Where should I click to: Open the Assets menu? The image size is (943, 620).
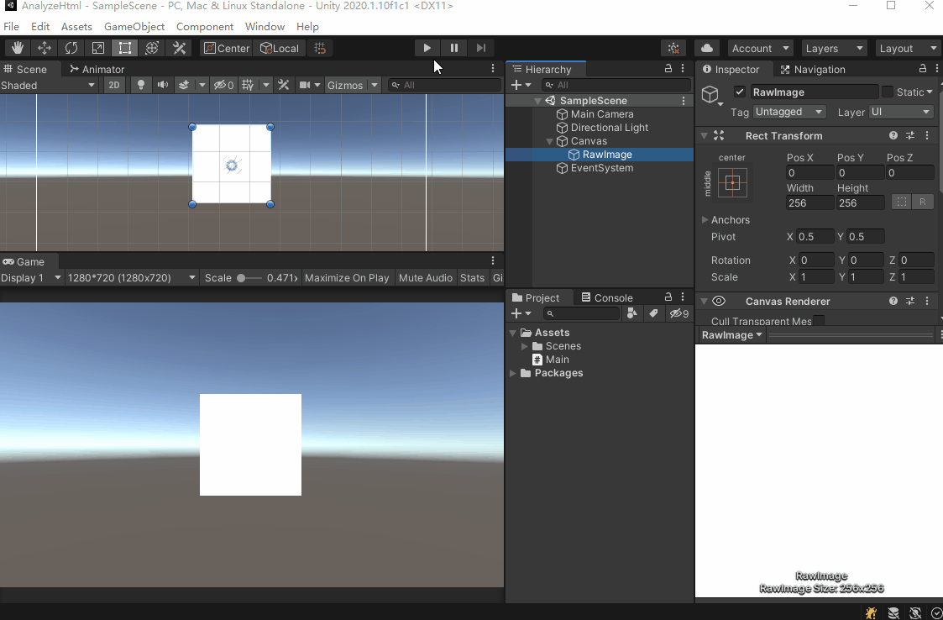(x=76, y=27)
